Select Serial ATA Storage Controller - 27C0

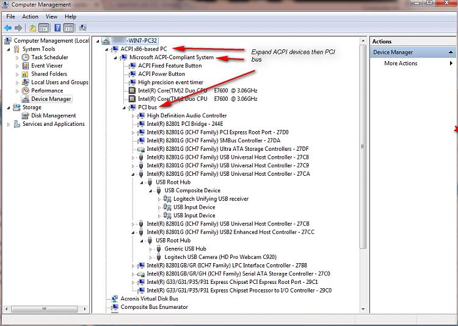pos(238,274)
